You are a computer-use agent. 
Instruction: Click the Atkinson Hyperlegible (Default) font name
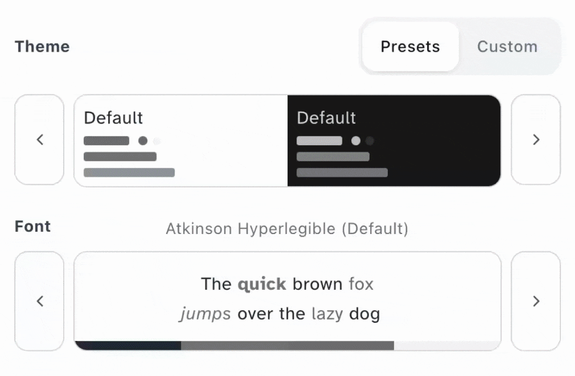(x=287, y=229)
